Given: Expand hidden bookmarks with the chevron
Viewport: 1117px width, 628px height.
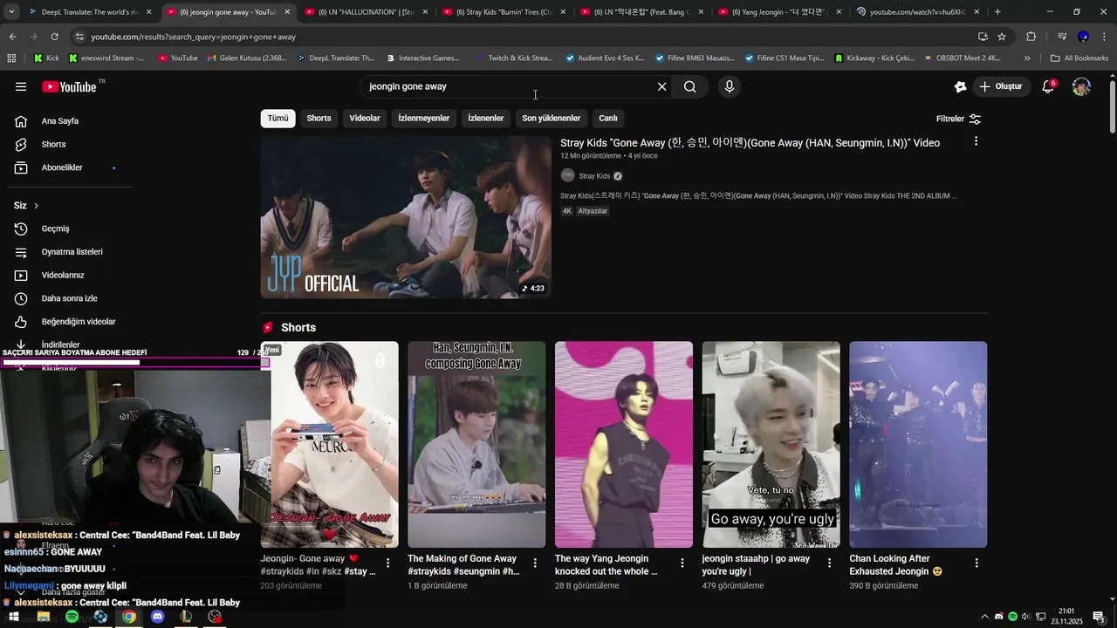Looking at the screenshot, I should (1027, 58).
